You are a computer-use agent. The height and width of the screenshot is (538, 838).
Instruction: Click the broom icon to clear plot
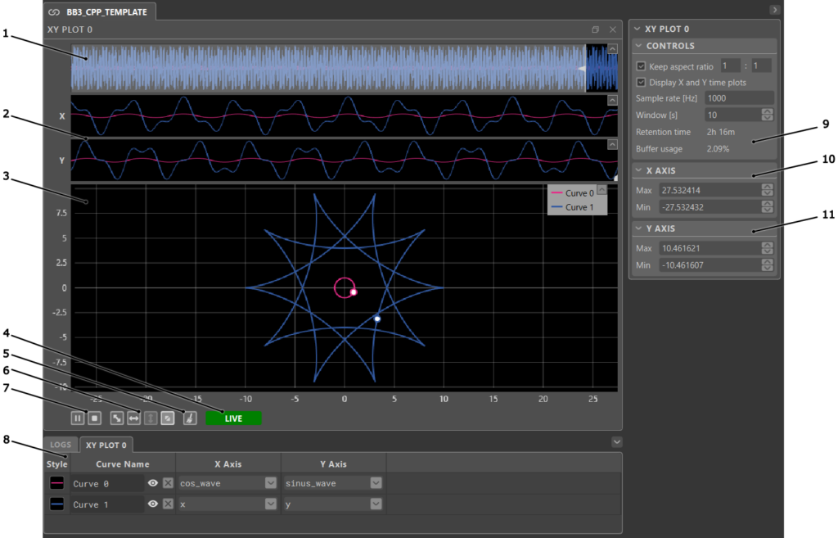189,418
